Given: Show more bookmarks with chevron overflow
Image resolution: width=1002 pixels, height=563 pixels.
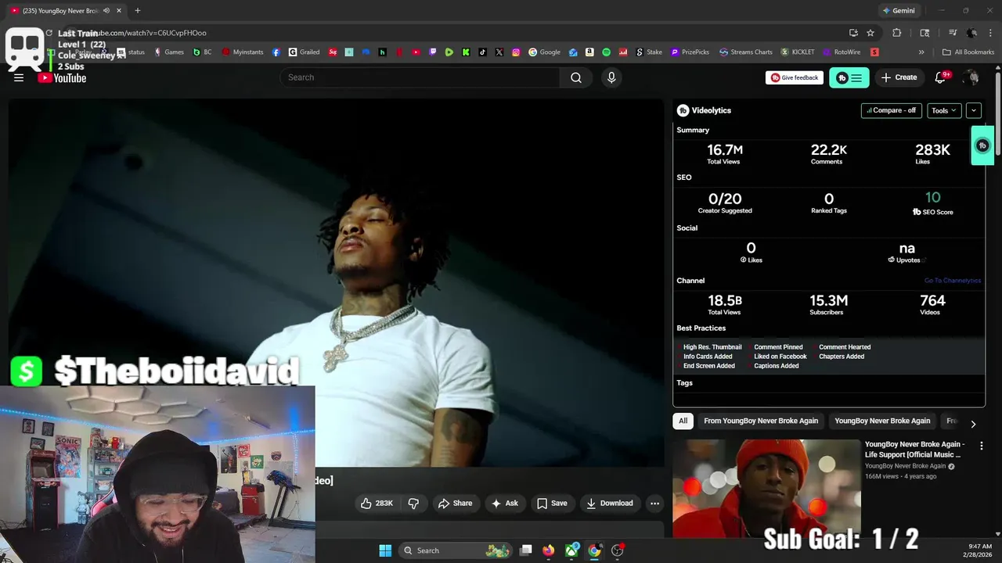Looking at the screenshot, I should pos(921,52).
